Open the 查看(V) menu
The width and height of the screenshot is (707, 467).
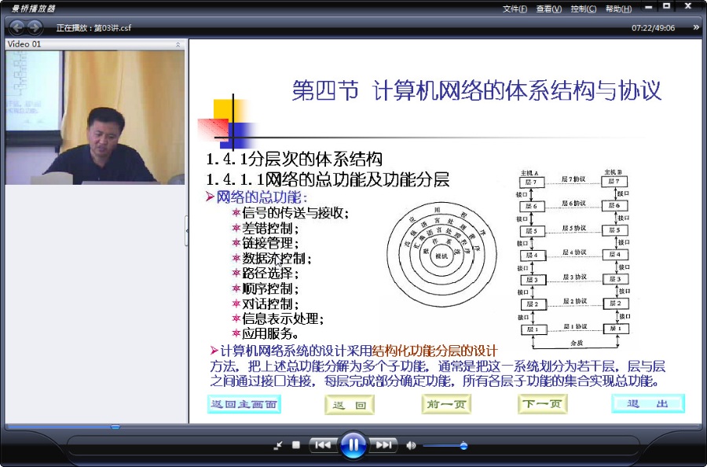(549, 9)
